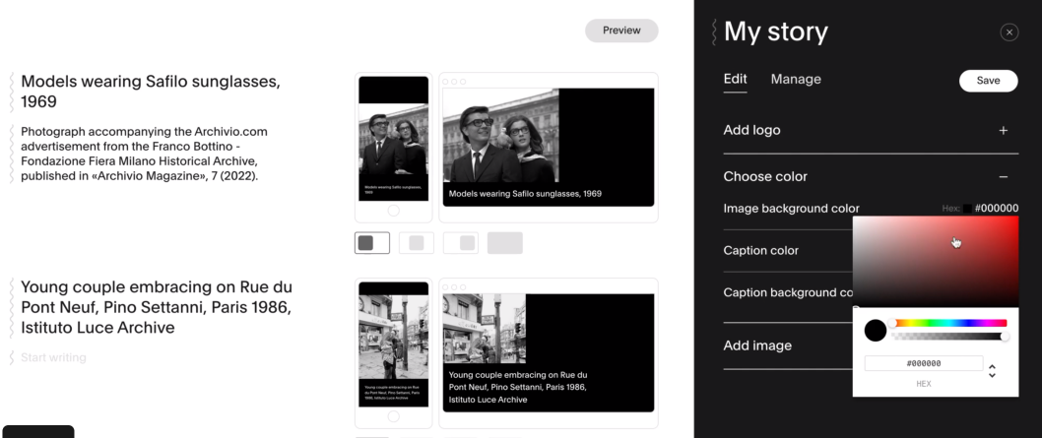Edit the title Models wearing Safilo sunglasses, 1969

click(x=151, y=92)
